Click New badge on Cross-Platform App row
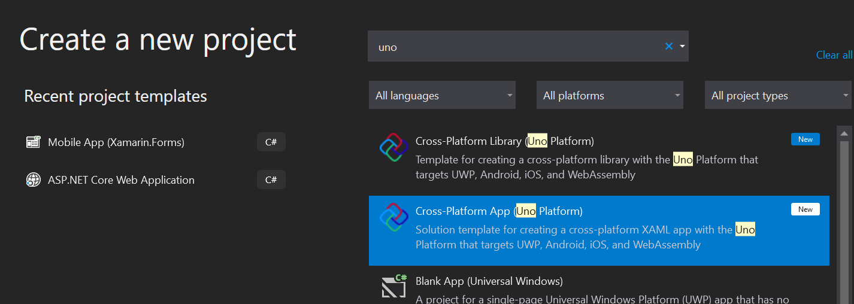This screenshot has height=304, width=854. pos(805,209)
